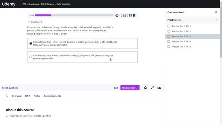The height and width of the screenshot is (125, 222).
Task: Open the search icon beside Overview
Action: pyautogui.click(x=7, y=96)
